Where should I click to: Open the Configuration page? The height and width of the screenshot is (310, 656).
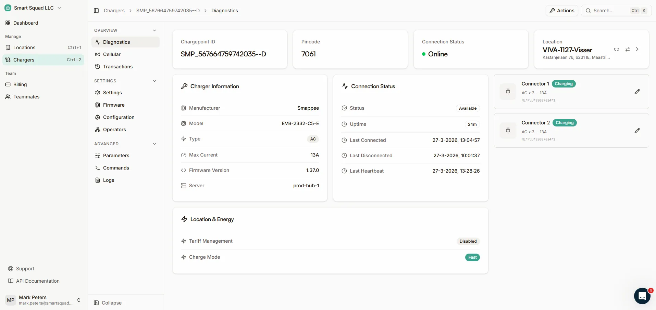pyautogui.click(x=118, y=117)
